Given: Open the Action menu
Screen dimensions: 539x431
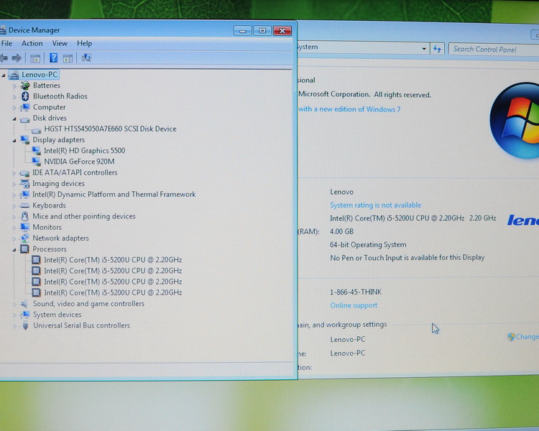Looking at the screenshot, I should pyautogui.click(x=32, y=43).
